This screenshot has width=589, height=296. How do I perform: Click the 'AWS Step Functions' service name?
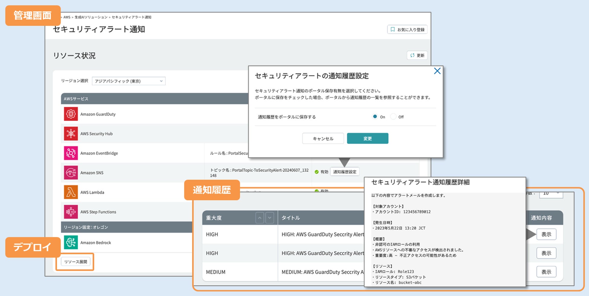[x=98, y=212]
